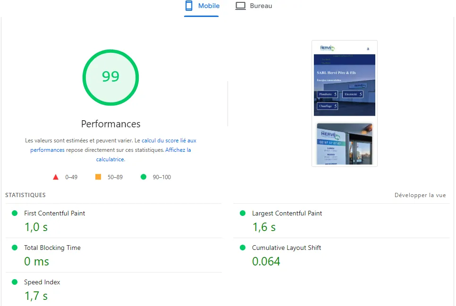
Task: Click the 'Speed Index' label
Action: click(x=42, y=282)
